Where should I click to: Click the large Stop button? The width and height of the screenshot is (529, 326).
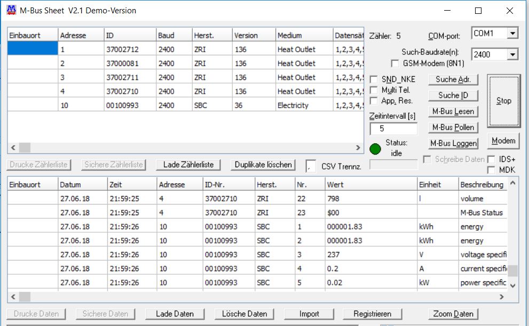click(504, 101)
